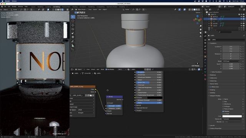
Task: Toggle LIQUID object render camera icon in outliner
Action: tap(244, 26)
